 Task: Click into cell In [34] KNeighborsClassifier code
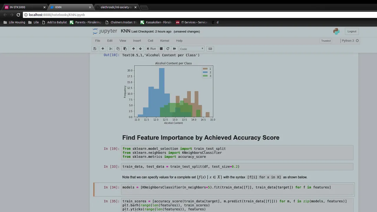coord(237,189)
